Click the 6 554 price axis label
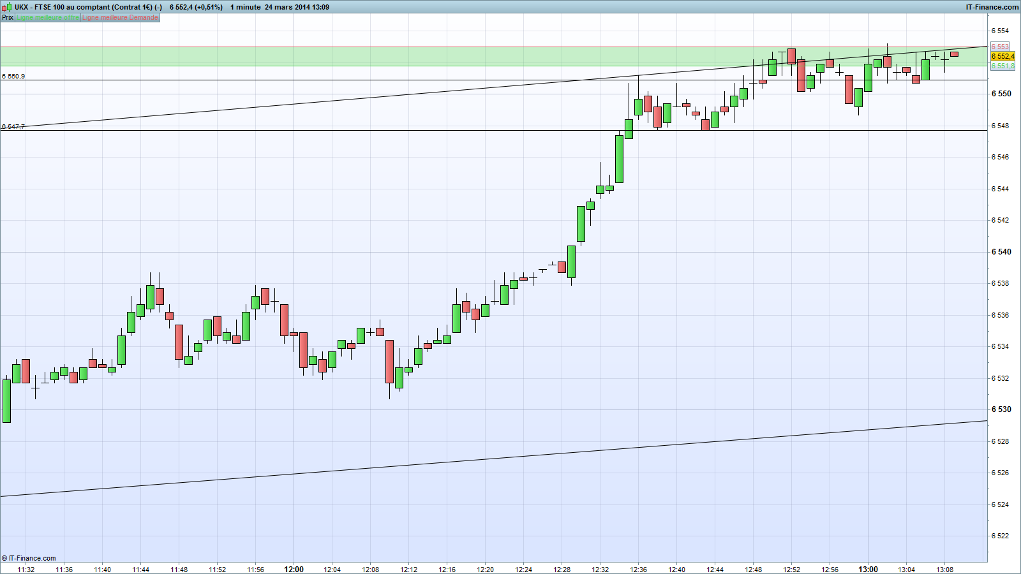This screenshot has height=574, width=1021. pos(1000,31)
